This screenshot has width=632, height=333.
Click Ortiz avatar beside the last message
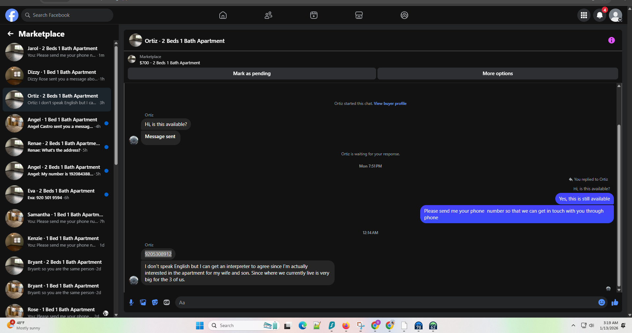(134, 280)
